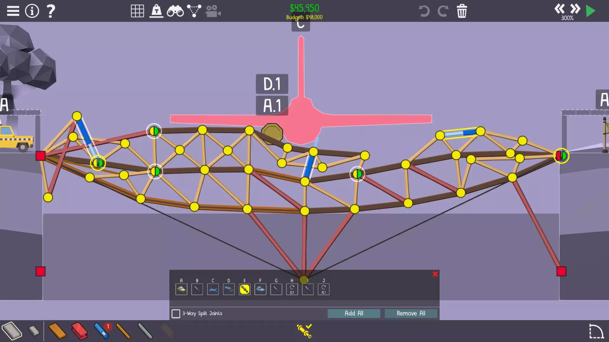Image resolution: width=609 pixels, height=342 pixels.
Task: Select the red steel beam material
Action: click(79, 331)
